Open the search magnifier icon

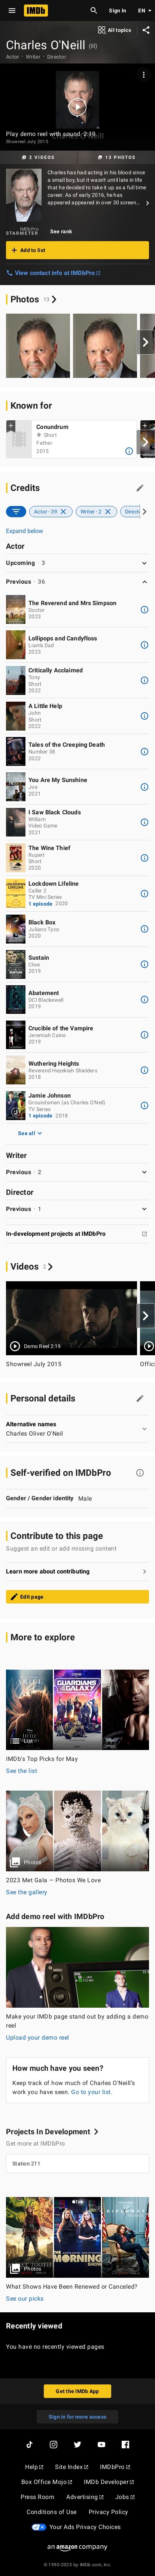point(93,11)
